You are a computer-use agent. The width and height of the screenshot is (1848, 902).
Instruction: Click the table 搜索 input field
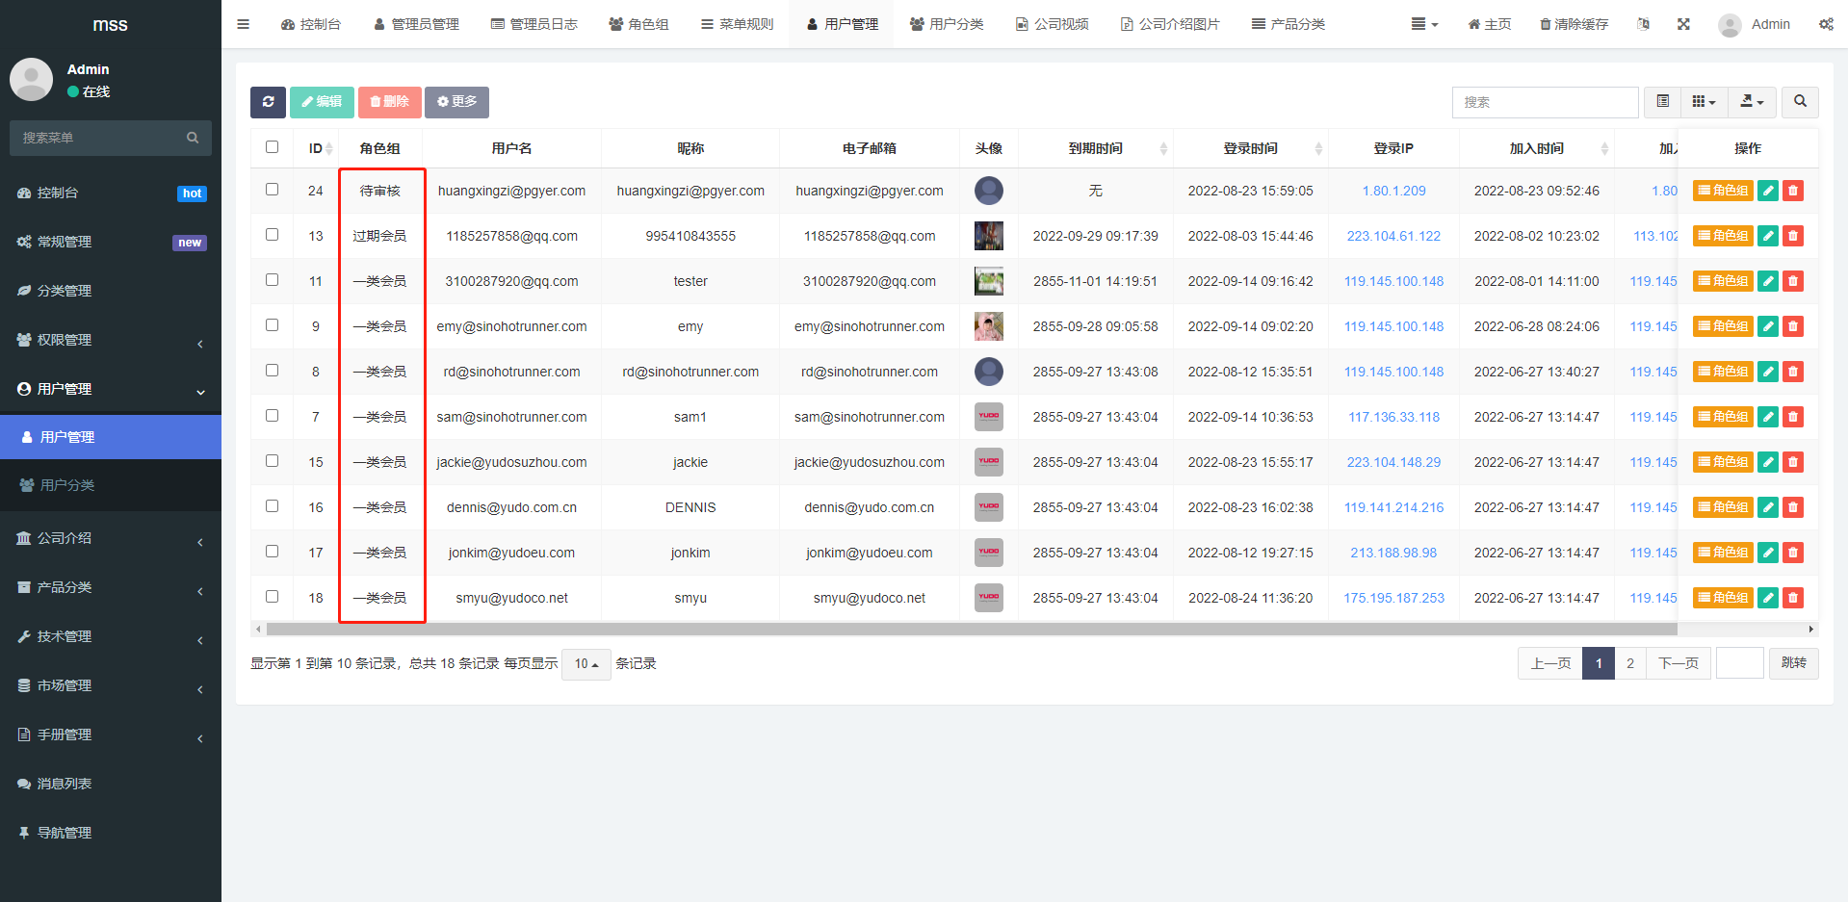click(x=1545, y=102)
